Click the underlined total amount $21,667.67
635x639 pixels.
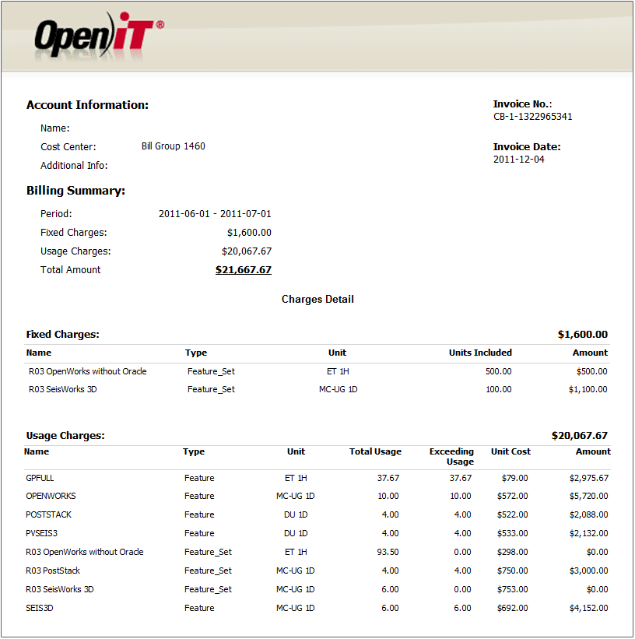point(244,270)
